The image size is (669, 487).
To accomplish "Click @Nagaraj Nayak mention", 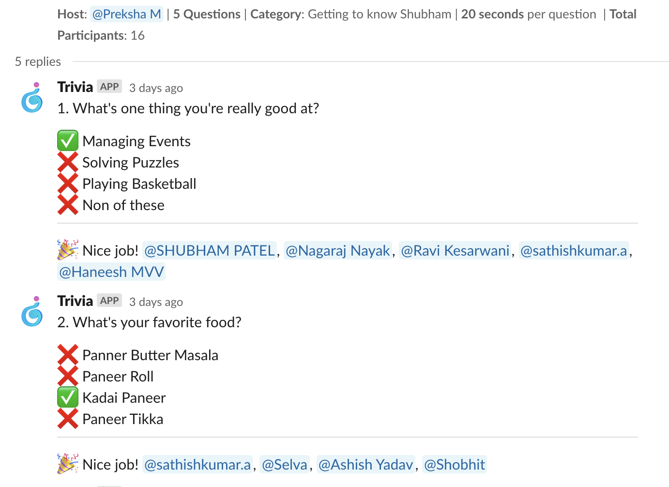I will [x=337, y=250].
